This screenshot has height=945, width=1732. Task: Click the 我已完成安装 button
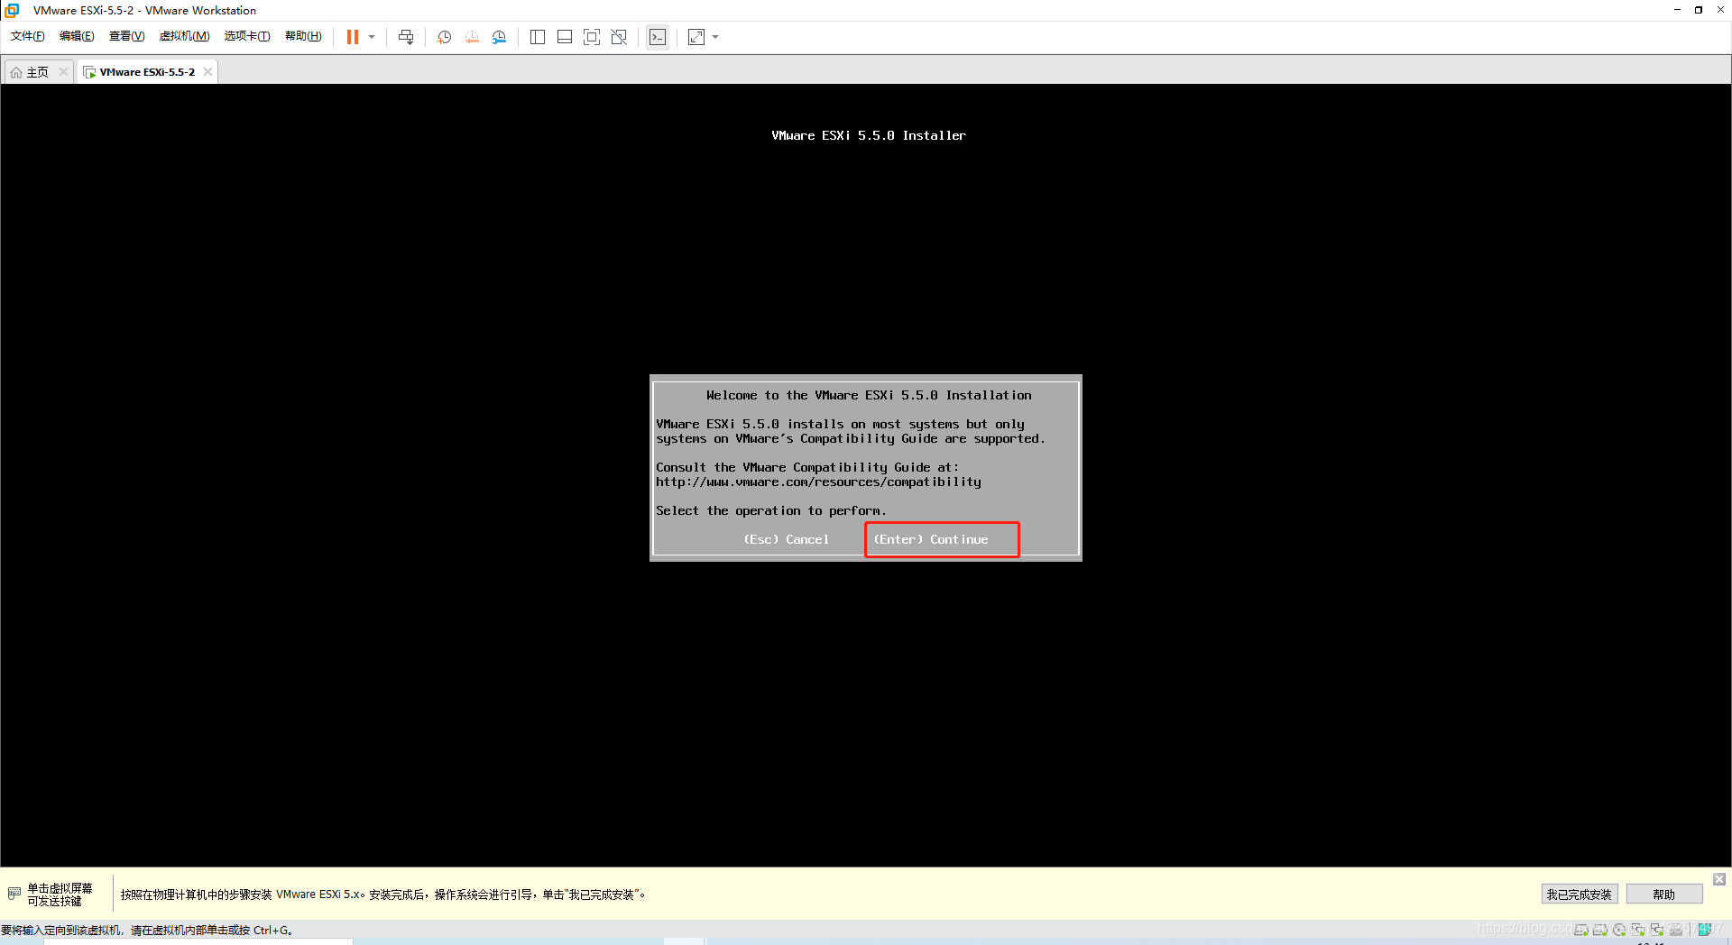(1579, 895)
